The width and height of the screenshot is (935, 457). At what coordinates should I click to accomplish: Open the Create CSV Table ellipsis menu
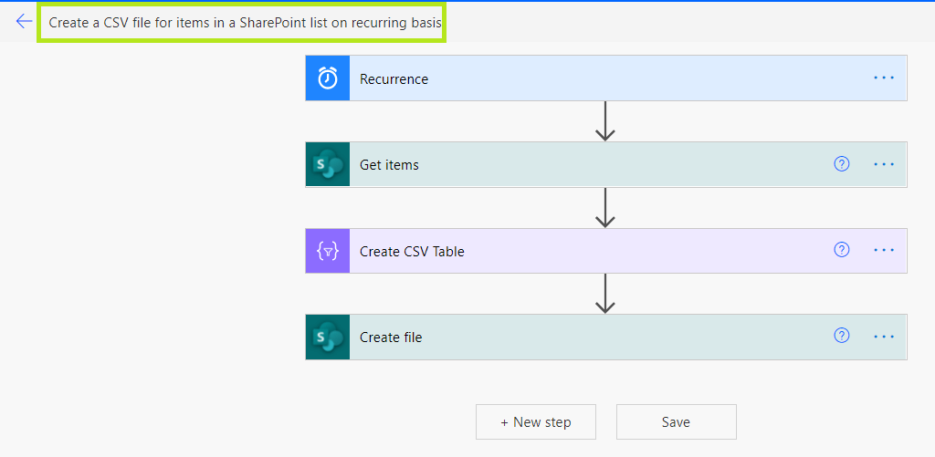click(884, 251)
